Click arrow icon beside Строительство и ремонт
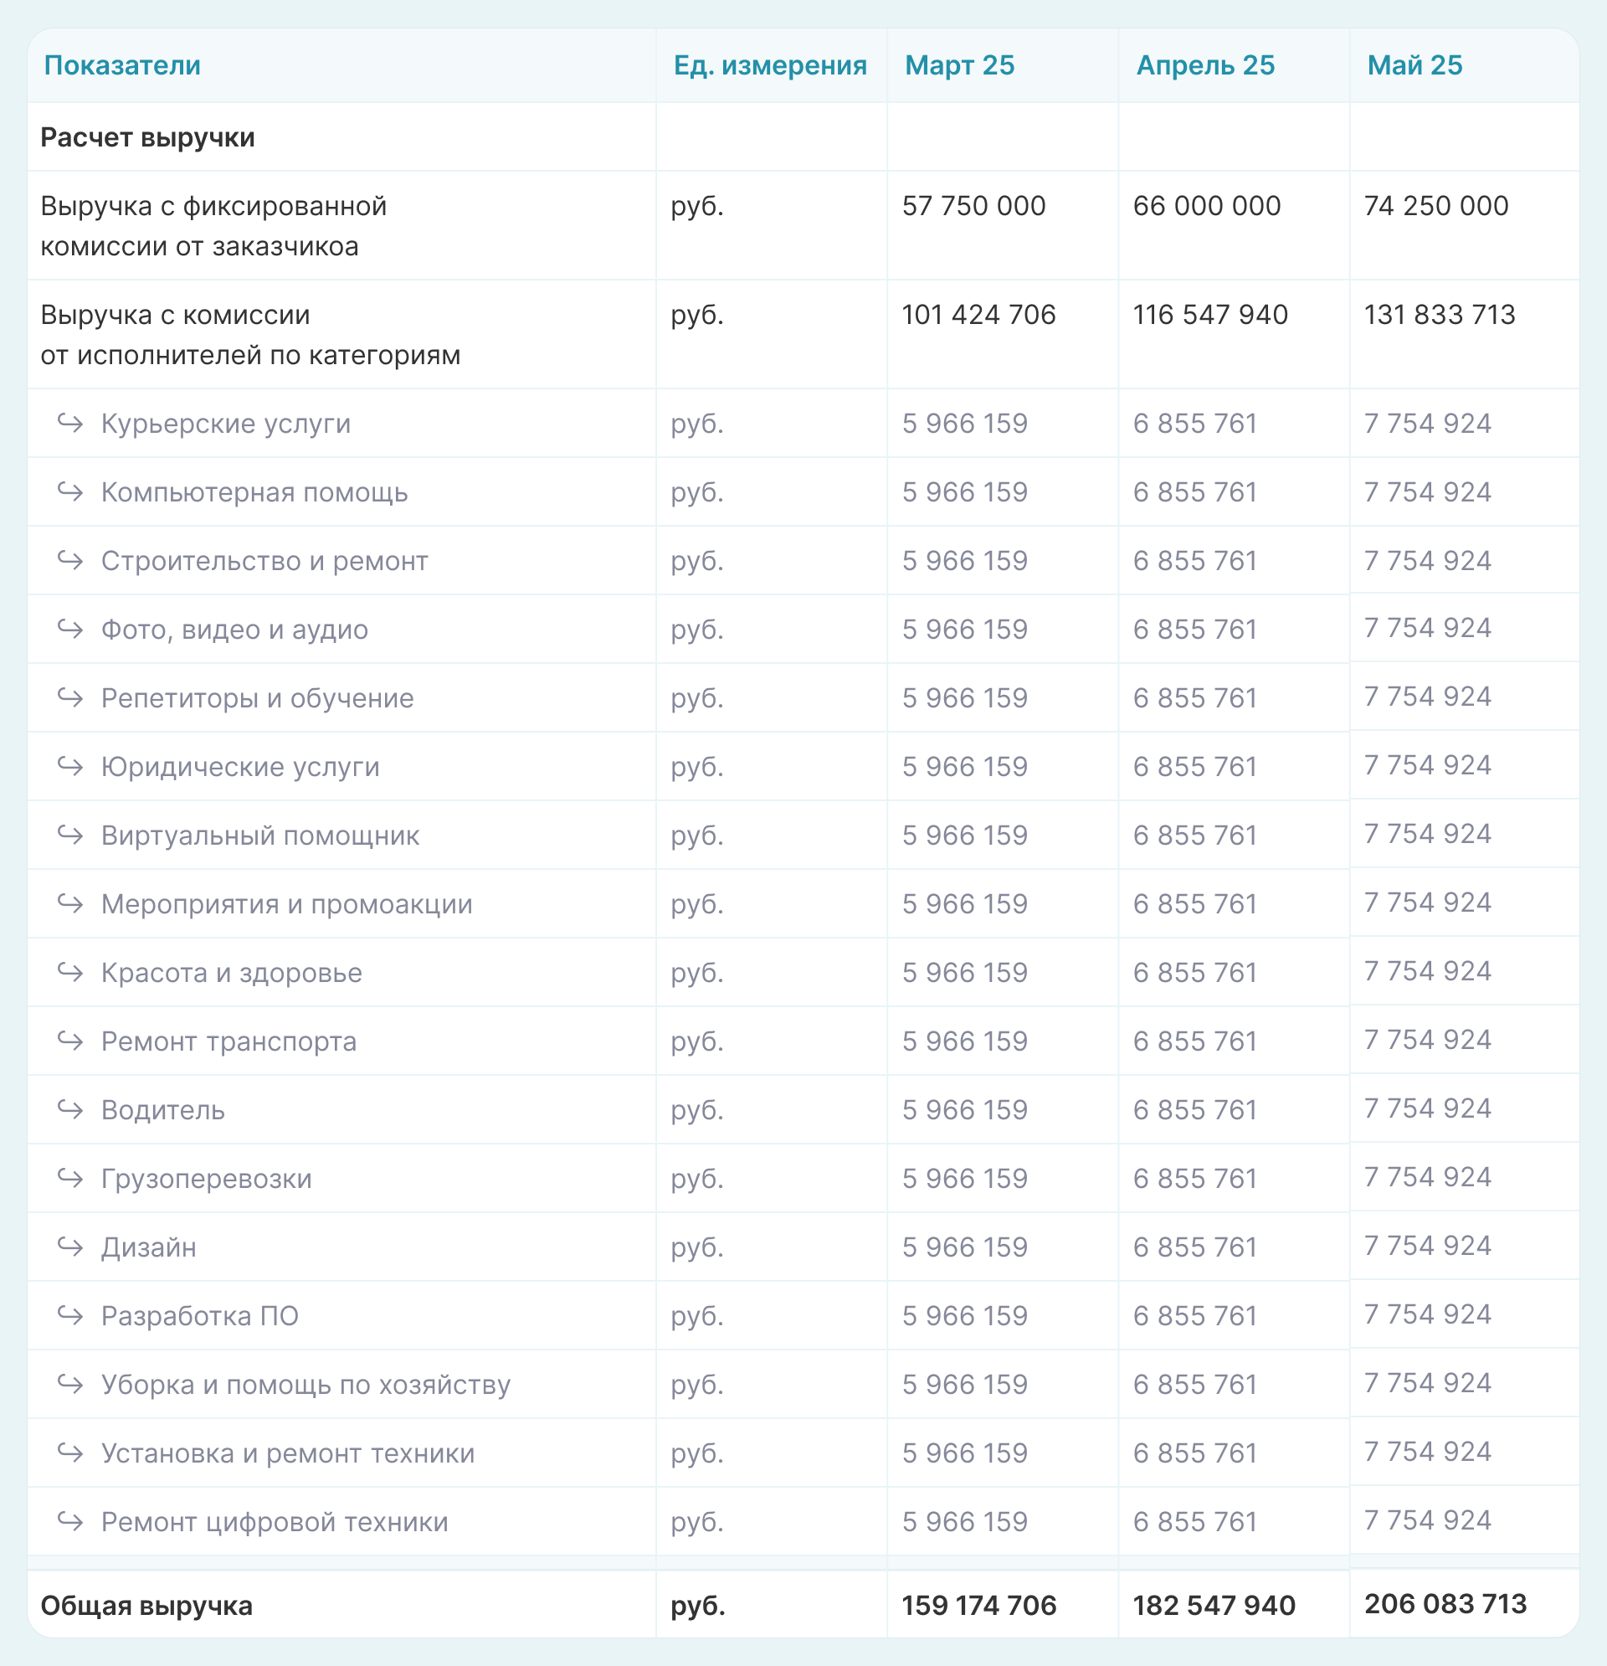This screenshot has width=1607, height=1666. click(x=70, y=561)
